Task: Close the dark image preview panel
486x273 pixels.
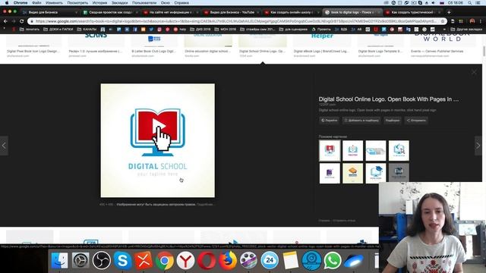Action: [x=474, y=72]
